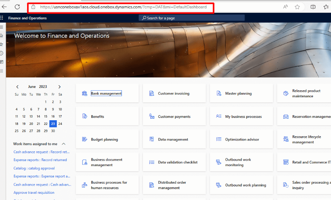This screenshot has width=331, height=200.
Task: Open the Business processes for human resources tile
Action: point(107,185)
